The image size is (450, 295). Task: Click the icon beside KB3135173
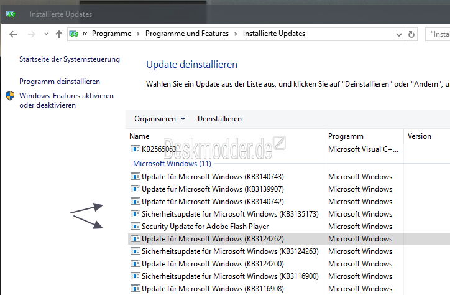pyautogui.click(x=135, y=214)
